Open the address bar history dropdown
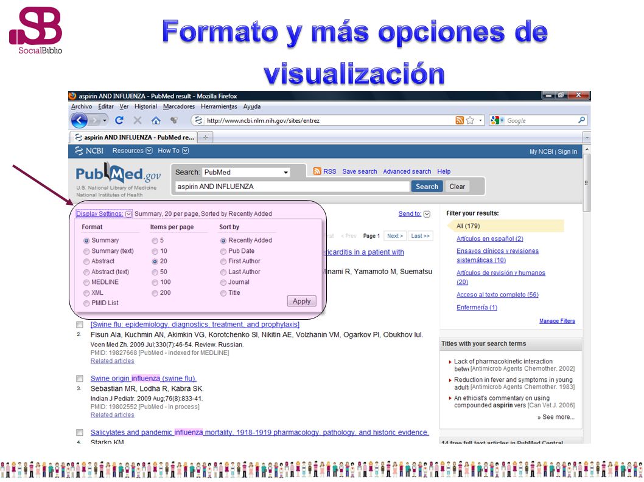 480,120
